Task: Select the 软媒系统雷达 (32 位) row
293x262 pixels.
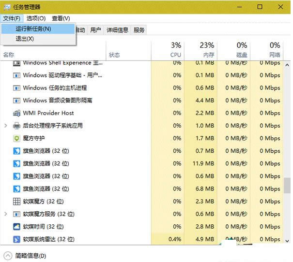Action: click(142, 239)
